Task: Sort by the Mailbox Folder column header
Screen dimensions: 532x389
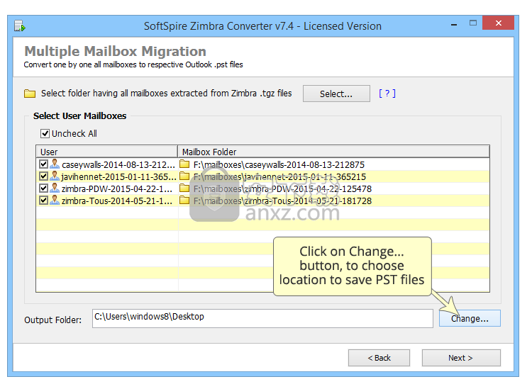Action: coord(333,152)
